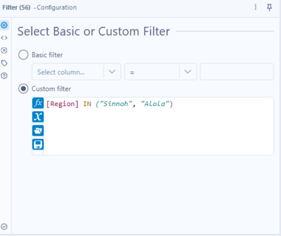281x236 pixels.
Task: Select the Basic filter radio button
Action: pyautogui.click(x=23, y=55)
